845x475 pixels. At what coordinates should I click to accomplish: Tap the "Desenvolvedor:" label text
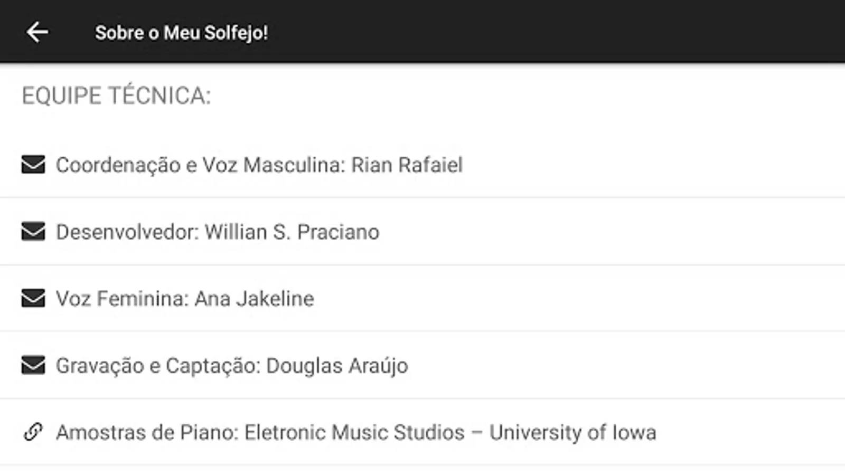pyautogui.click(x=127, y=232)
